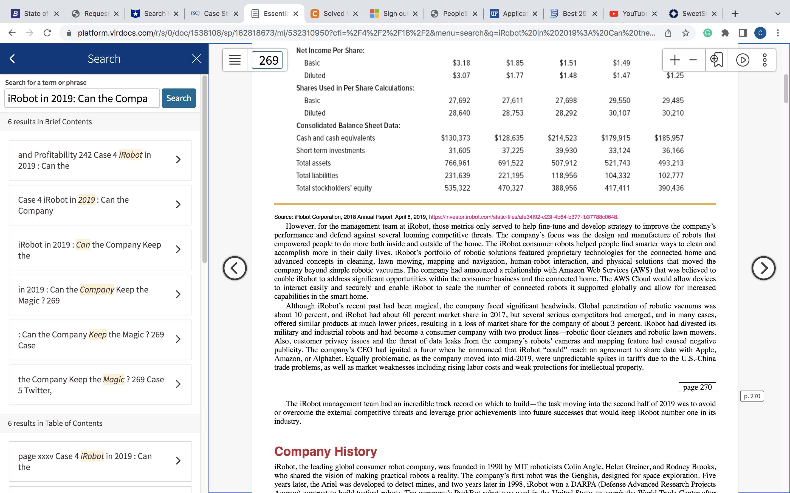Viewport: 790px width, 493px height.
Task: View site information lock icon
Action: (69, 33)
